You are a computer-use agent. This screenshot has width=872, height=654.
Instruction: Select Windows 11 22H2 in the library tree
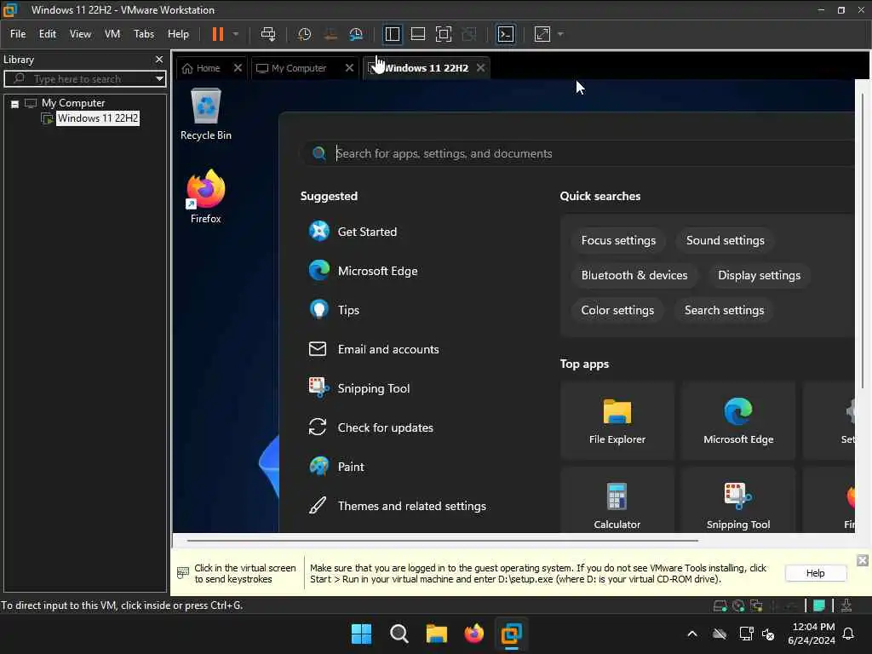(x=97, y=118)
